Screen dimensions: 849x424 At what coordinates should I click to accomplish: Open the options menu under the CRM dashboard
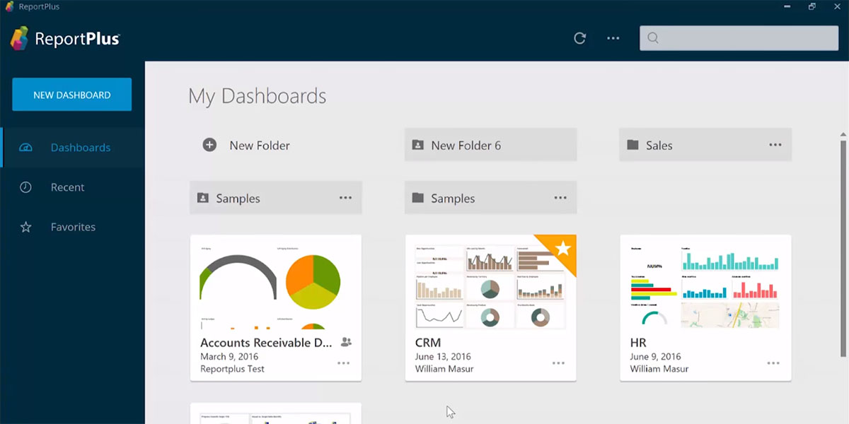[558, 363]
